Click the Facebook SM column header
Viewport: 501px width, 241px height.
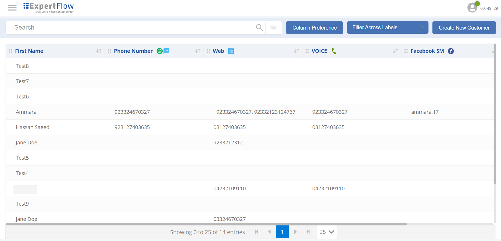pyautogui.click(x=427, y=51)
